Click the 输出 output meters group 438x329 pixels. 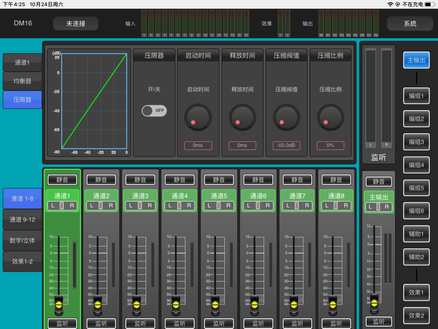tap(348, 24)
